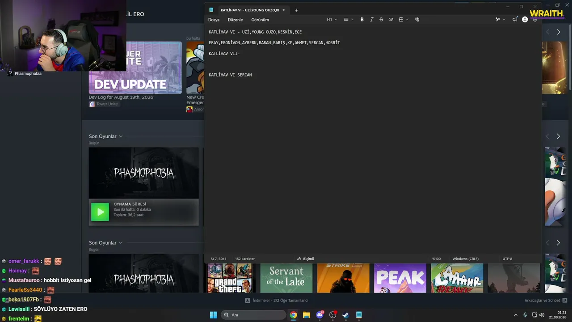Click the 'KATLİHAV VII-' line in Notepad
Screen dimensions: 572x322
coord(224,54)
